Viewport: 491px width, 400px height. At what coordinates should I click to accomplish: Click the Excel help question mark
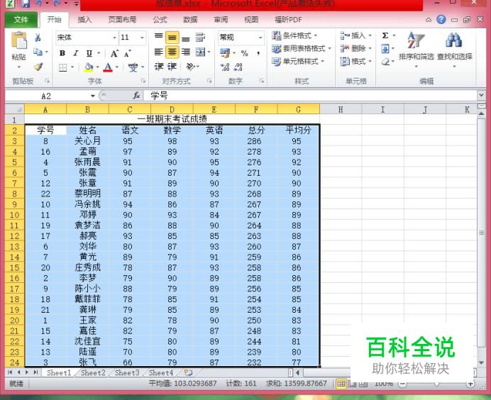point(441,19)
